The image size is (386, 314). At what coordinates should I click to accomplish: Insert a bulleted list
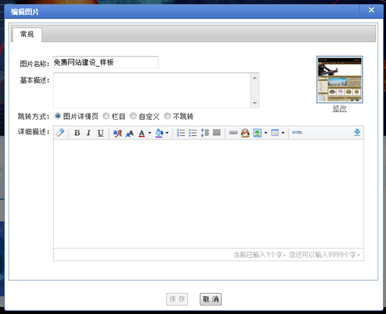point(193,133)
